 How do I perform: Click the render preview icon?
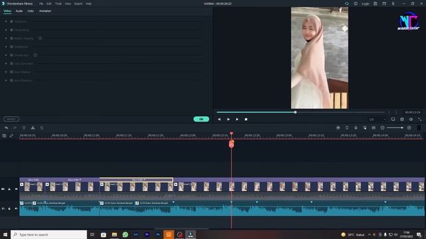coord(338,127)
